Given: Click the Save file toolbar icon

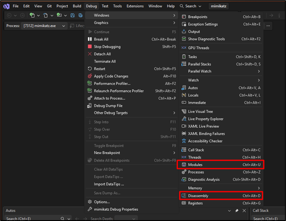Looking at the screenshot, I should click(73, 15).
